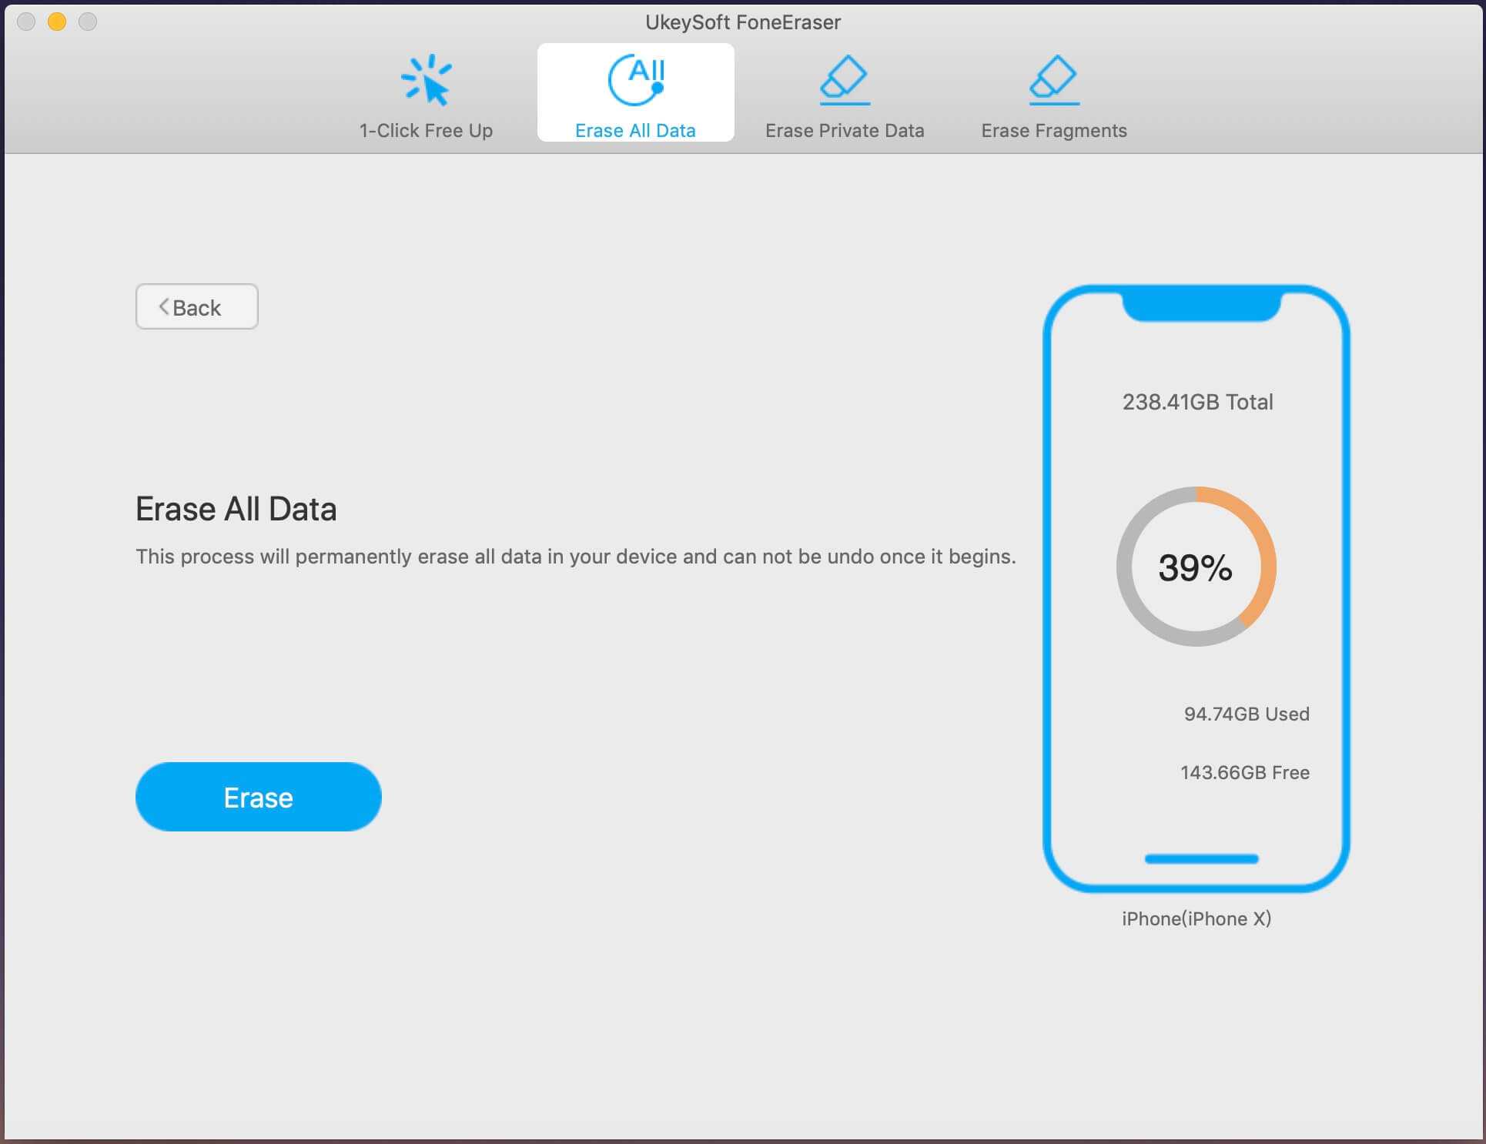Click the iPhone notch graphic
This screenshot has height=1144, width=1486.
coord(1201,305)
